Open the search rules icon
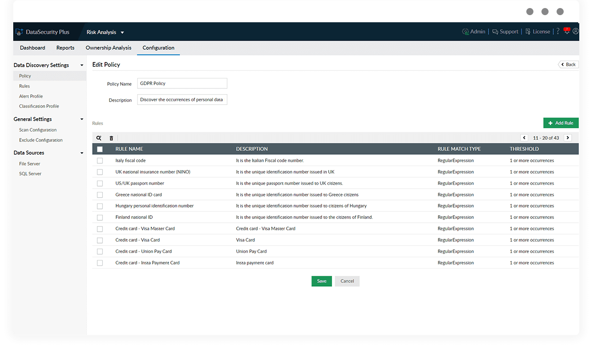The width and height of the screenshot is (593, 349). (99, 138)
